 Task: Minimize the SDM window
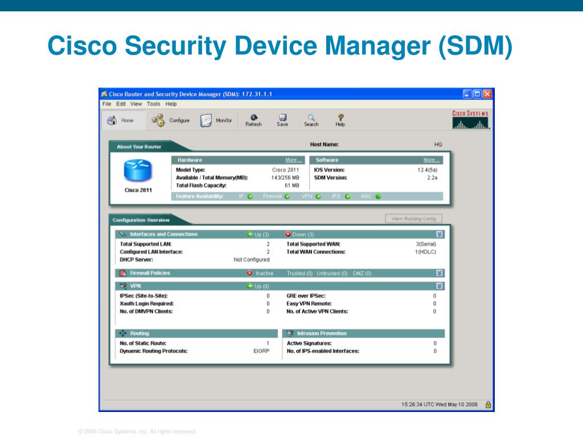pos(467,94)
